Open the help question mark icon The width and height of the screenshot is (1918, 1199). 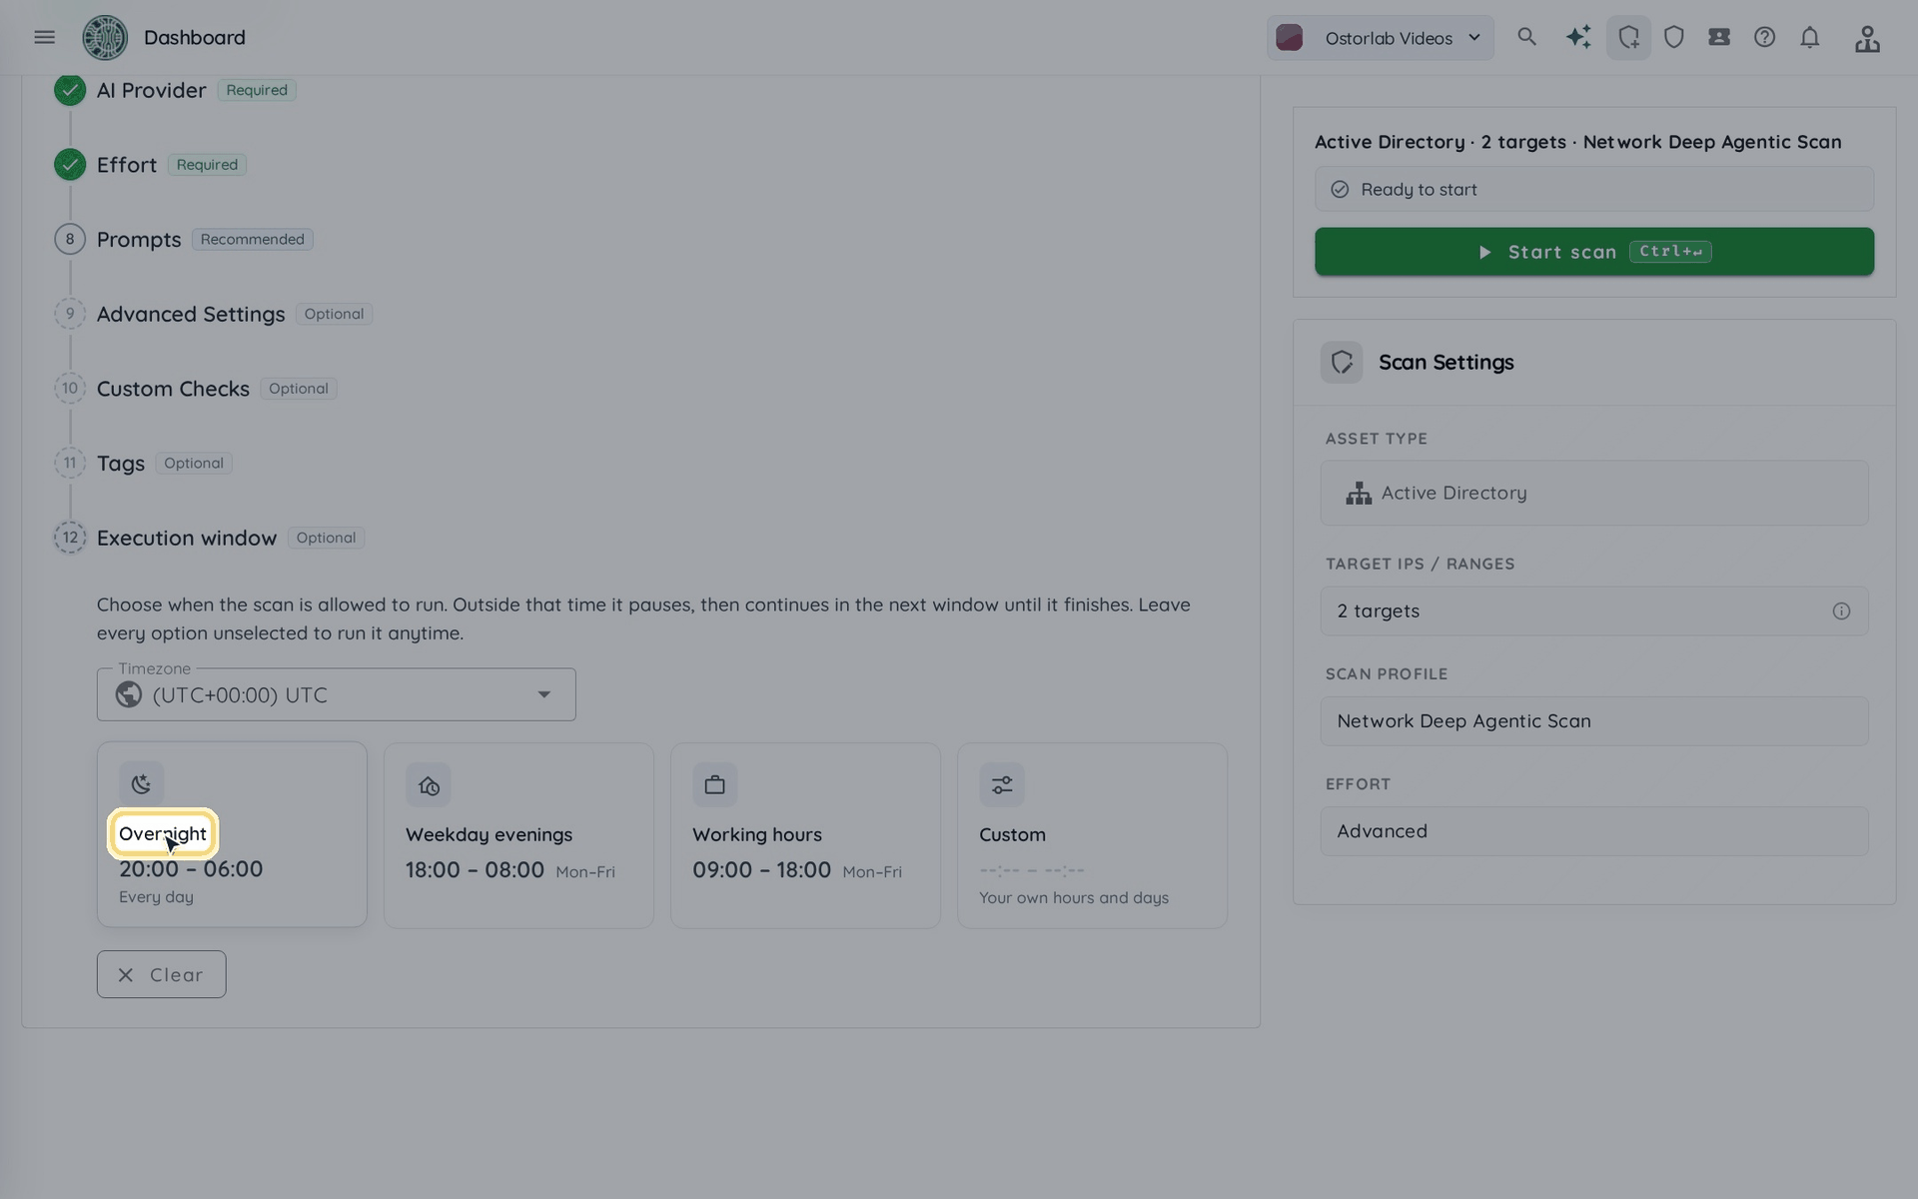(1764, 37)
